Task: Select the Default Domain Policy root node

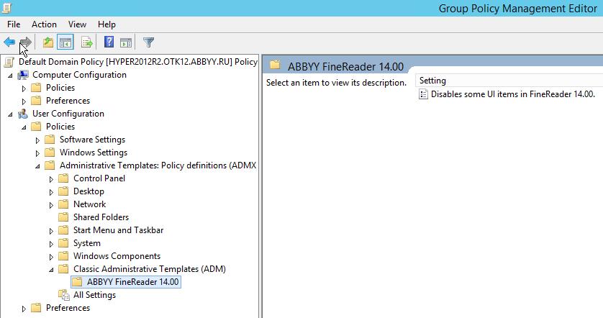Action: pos(138,62)
